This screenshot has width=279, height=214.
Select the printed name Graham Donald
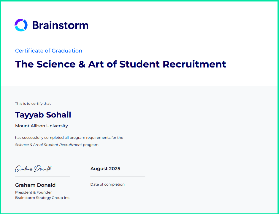point(35,185)
